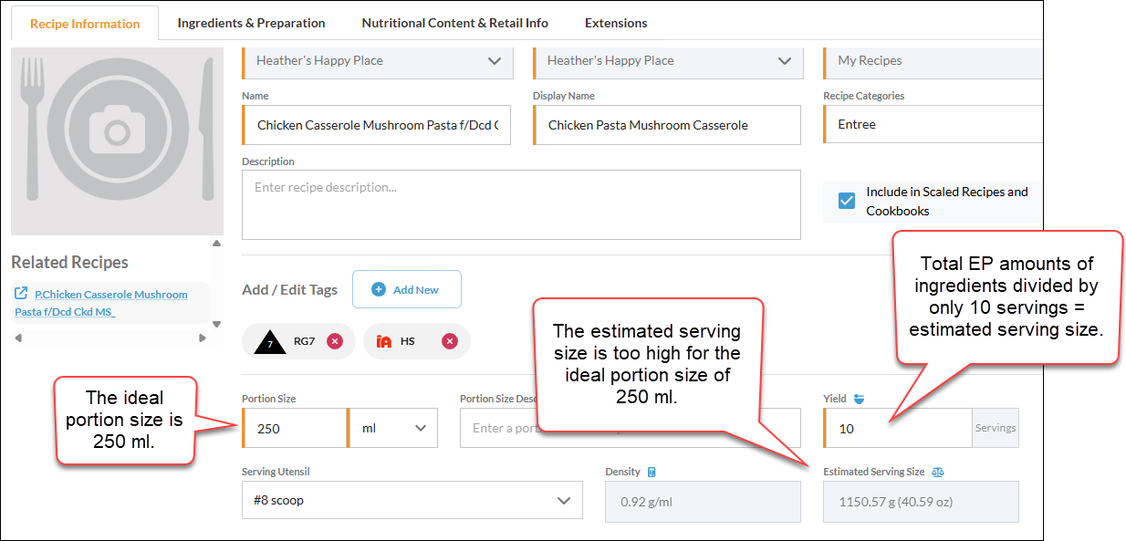The height and width of the screenshot is (541, 1126).
Task: Remove the HS tag with red X
Action: pyautogui.click(x=450, y=341)
